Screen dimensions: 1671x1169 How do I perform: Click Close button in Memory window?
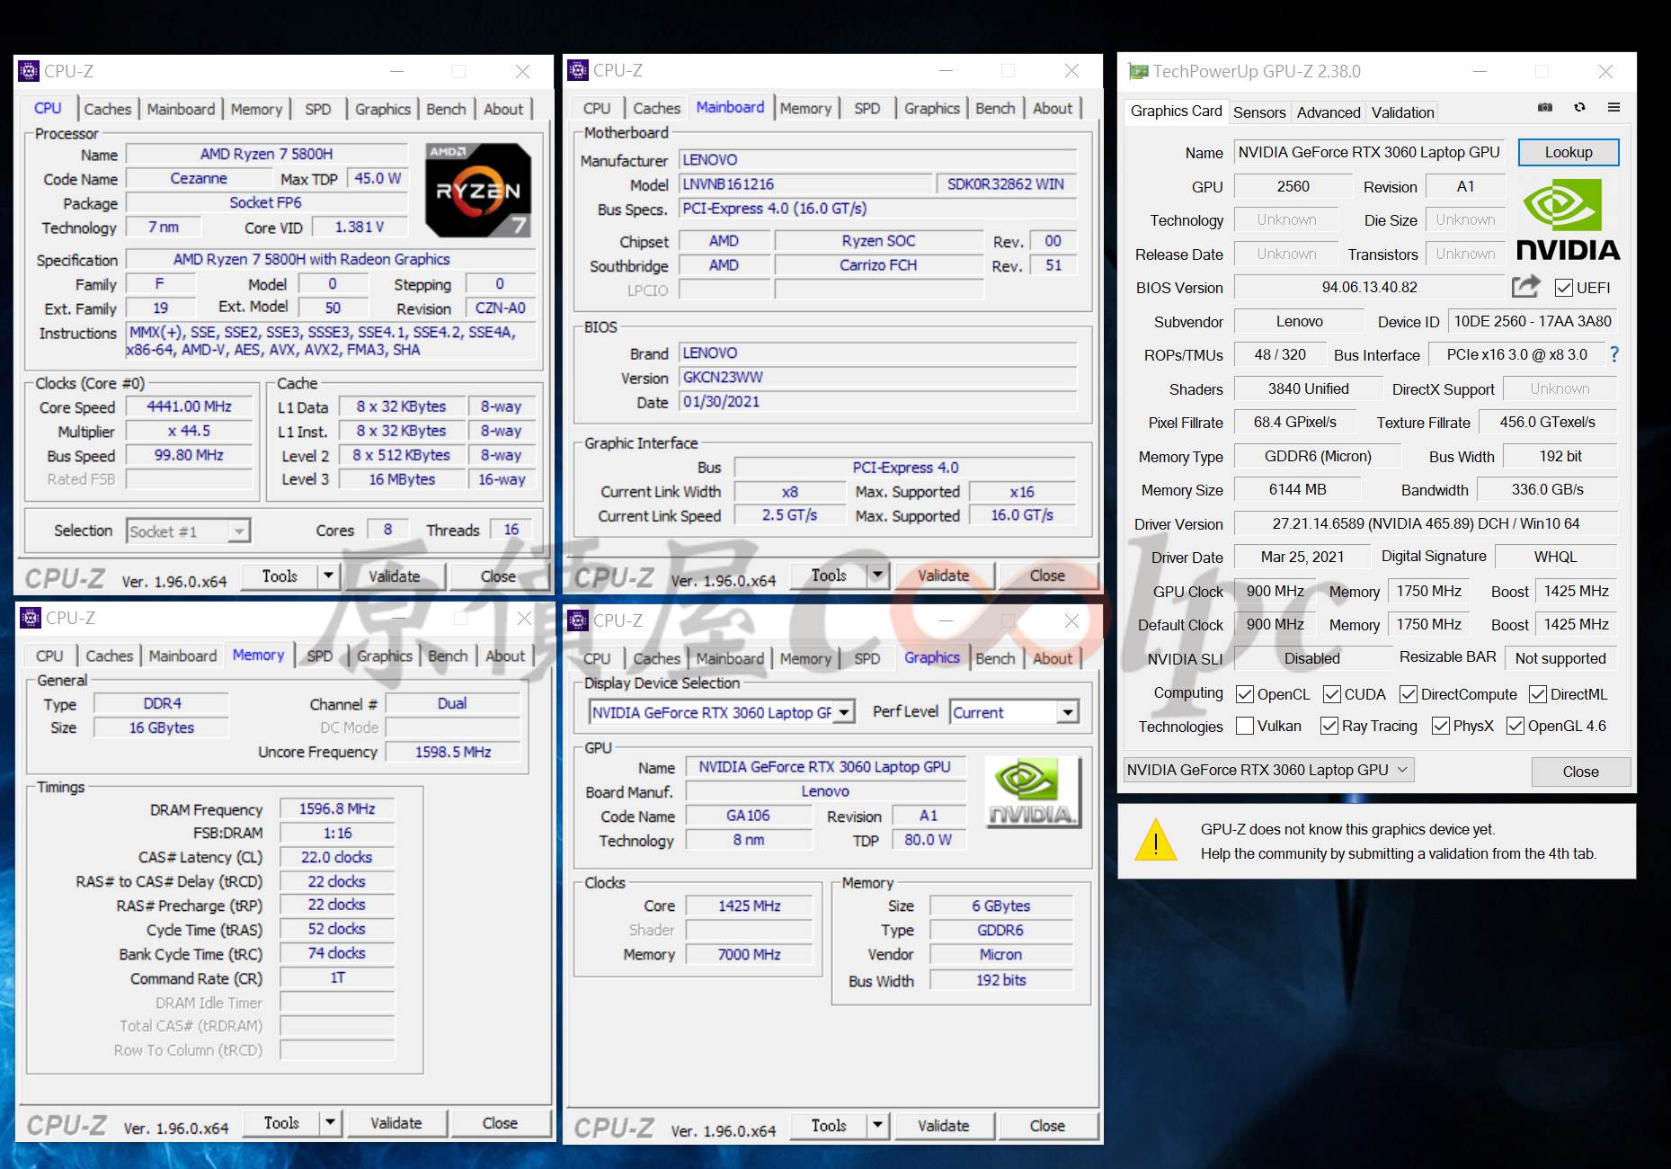click(x=500, y=1123)
